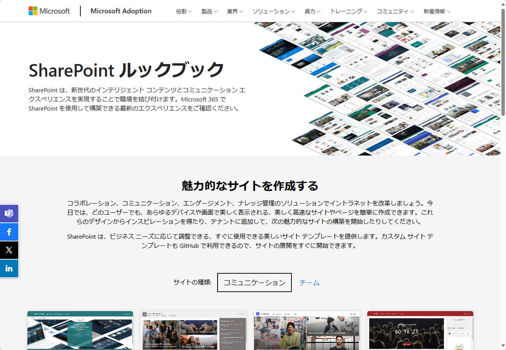This screenshot has width=506, height=350.
Task: Expand the 役割 navigation menu
Action: 184,11
